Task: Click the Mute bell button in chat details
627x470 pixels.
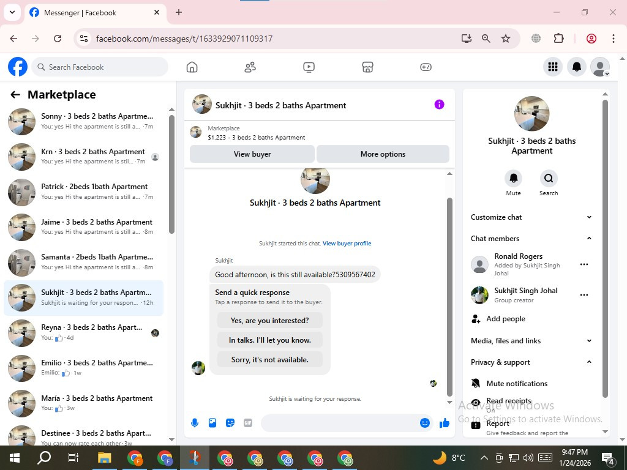Action: tap(514, 178)
